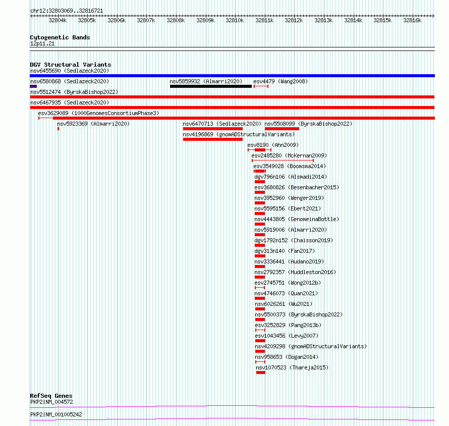Click the chr12:32803069..32816721 coordinates text
The image size is (449, 426).
coord(67,11)
